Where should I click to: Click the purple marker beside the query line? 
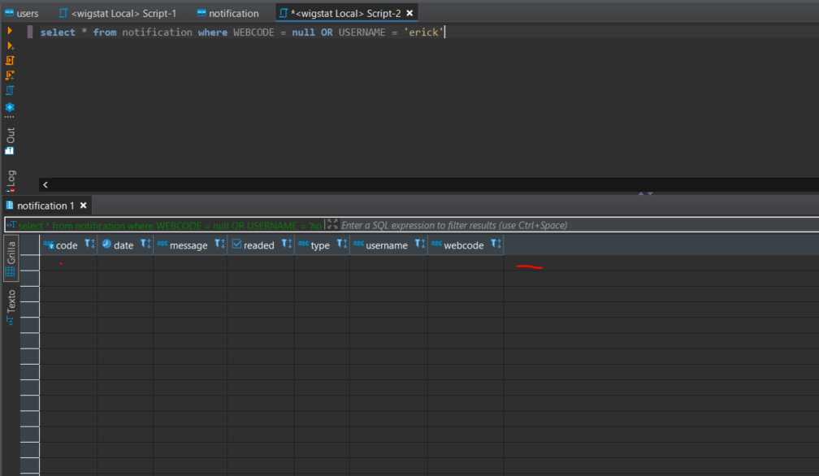pyautogui.click(x=30, y=32)
